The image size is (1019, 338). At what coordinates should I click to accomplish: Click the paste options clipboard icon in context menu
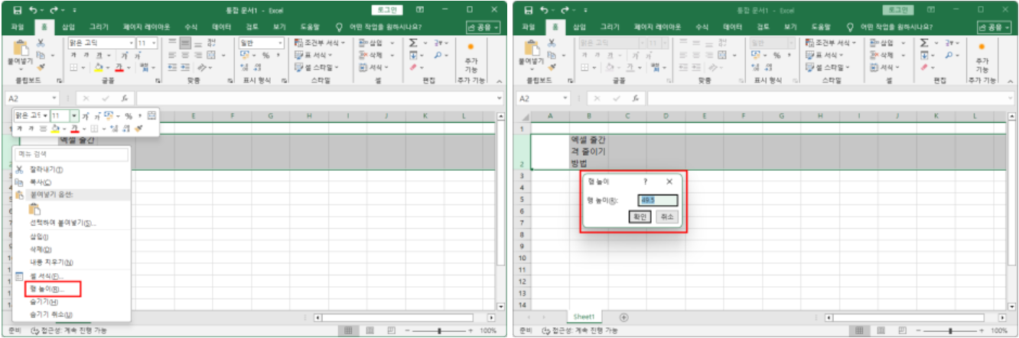[34, 209]
